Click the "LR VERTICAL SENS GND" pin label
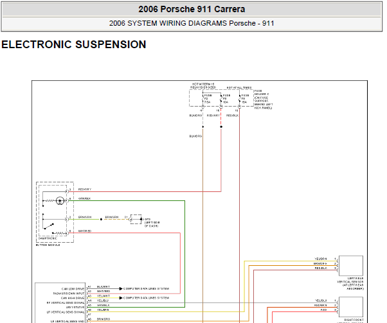The width and height of the screenshot is (387, 323). 67,321
